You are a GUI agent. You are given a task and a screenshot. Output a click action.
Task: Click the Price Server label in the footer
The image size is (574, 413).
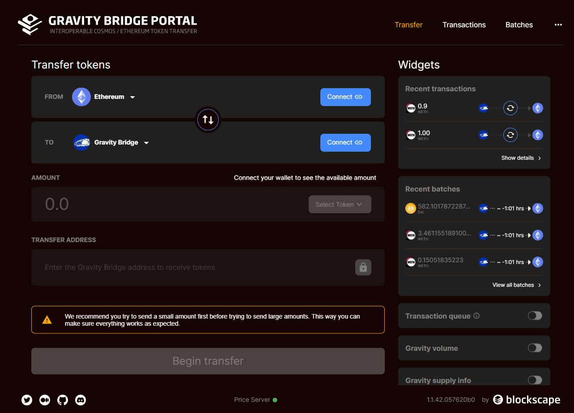pyautogui.click(x=252, y=400)
